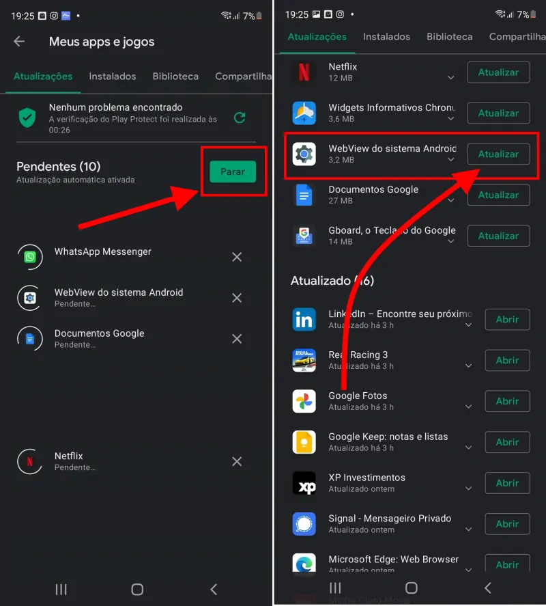This screenshot has width=546, height=606.
Task: Tap the Netflix app icon in update list
Action: [304, 72]
